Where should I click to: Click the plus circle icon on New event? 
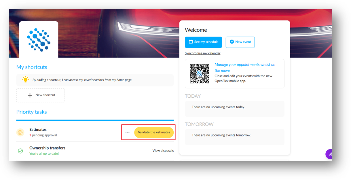[x=232, y=42]
